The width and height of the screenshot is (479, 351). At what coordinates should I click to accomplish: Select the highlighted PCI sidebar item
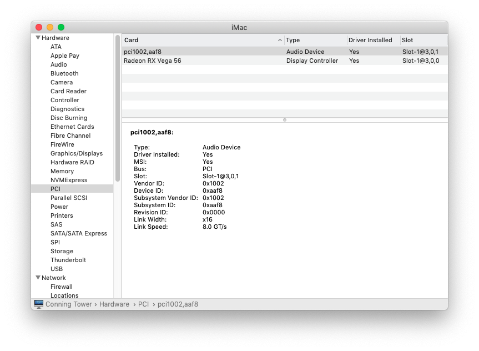[72, 189]
